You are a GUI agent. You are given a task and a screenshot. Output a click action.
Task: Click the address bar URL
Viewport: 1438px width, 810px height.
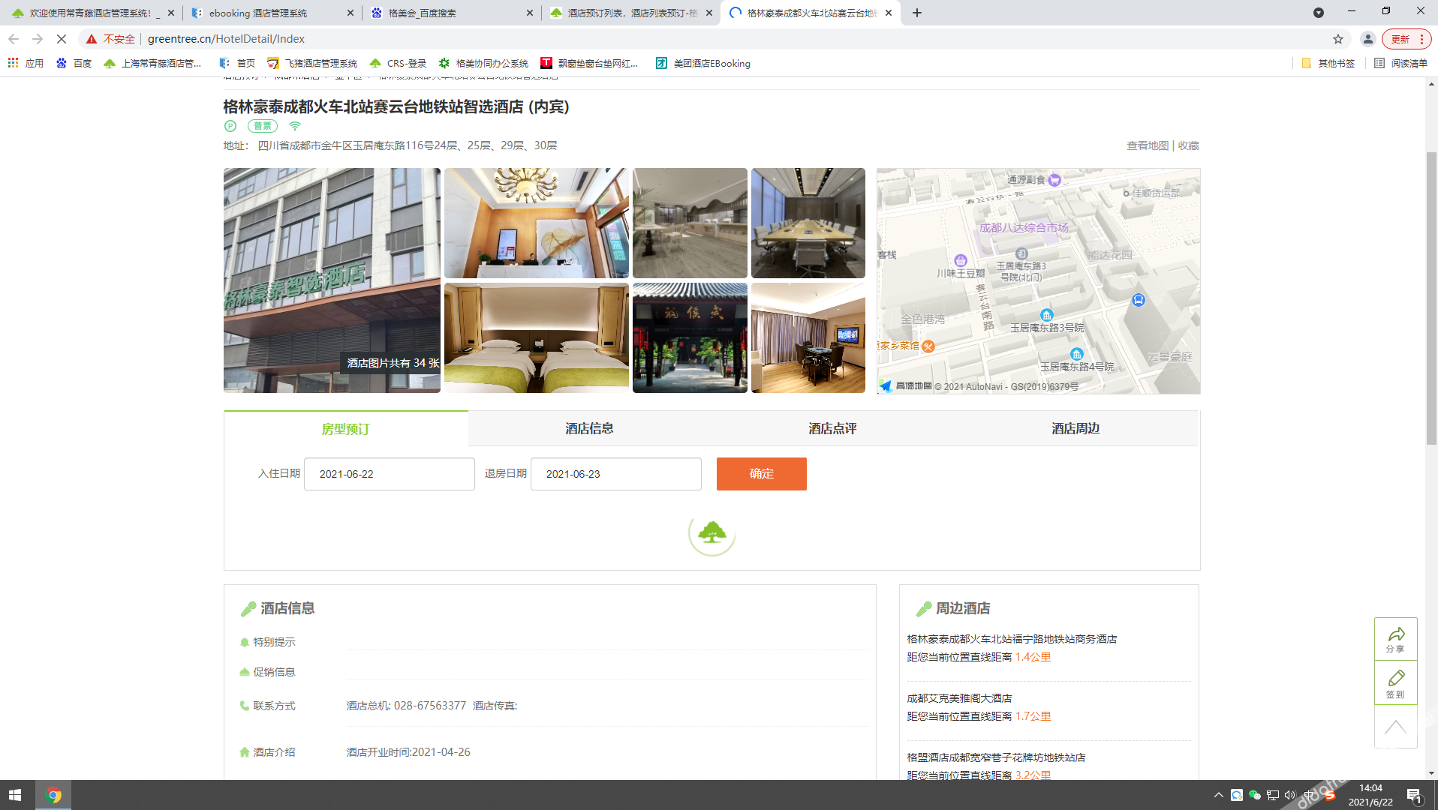pyautogui.click(x=226, y=39)
